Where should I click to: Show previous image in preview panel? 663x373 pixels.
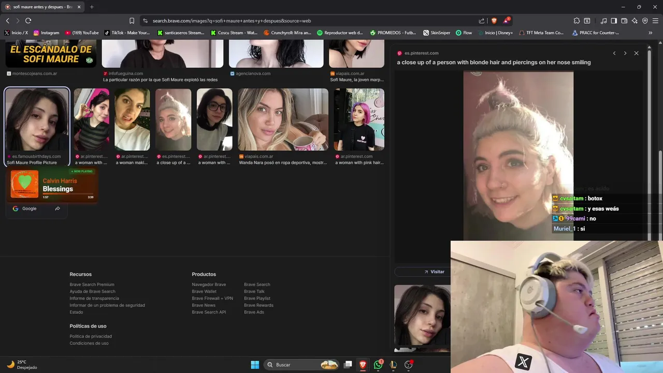point(614,53)
